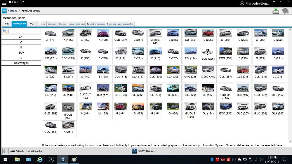This screenshot has height=164, width=292.
Task: Click the Brand breadcrumb link
Action: click(14, 11)
